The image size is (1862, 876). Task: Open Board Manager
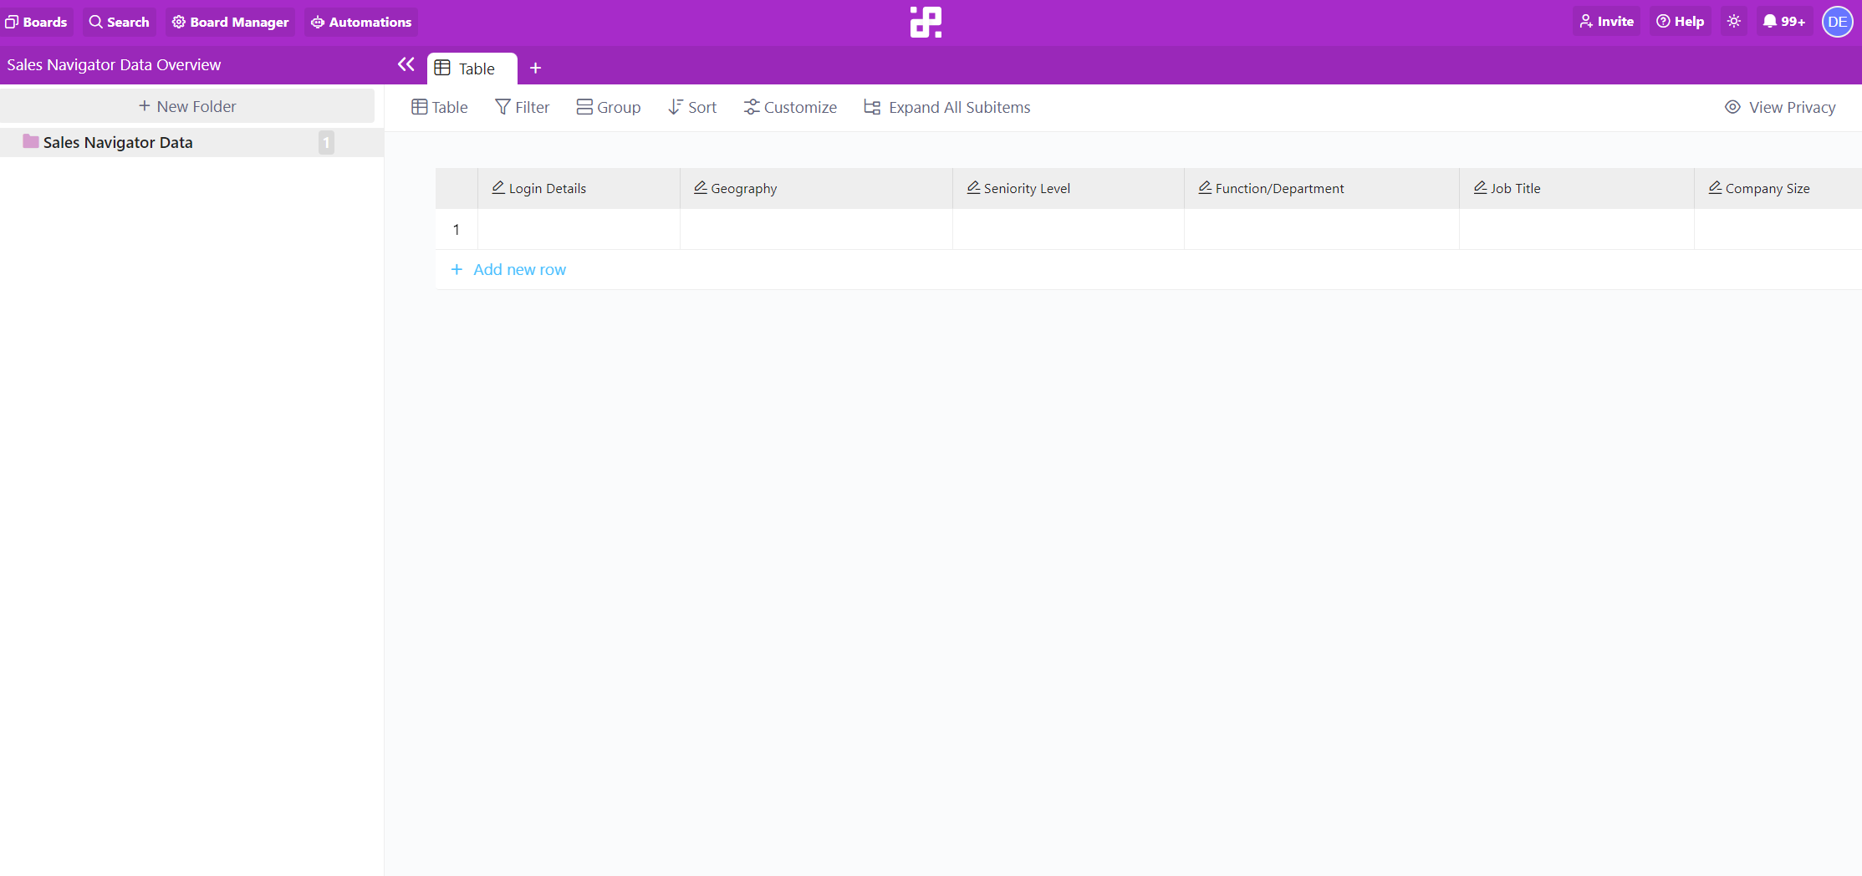click(230, 22)
